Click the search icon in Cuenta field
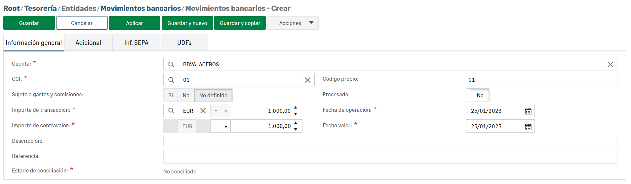This screenshot has height=184, width=631. tap(171, 64)
